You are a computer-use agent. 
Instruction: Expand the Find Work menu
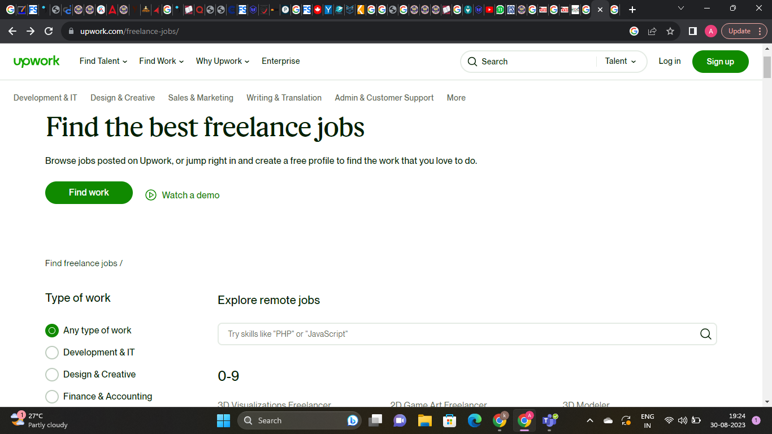click(162, 61)
